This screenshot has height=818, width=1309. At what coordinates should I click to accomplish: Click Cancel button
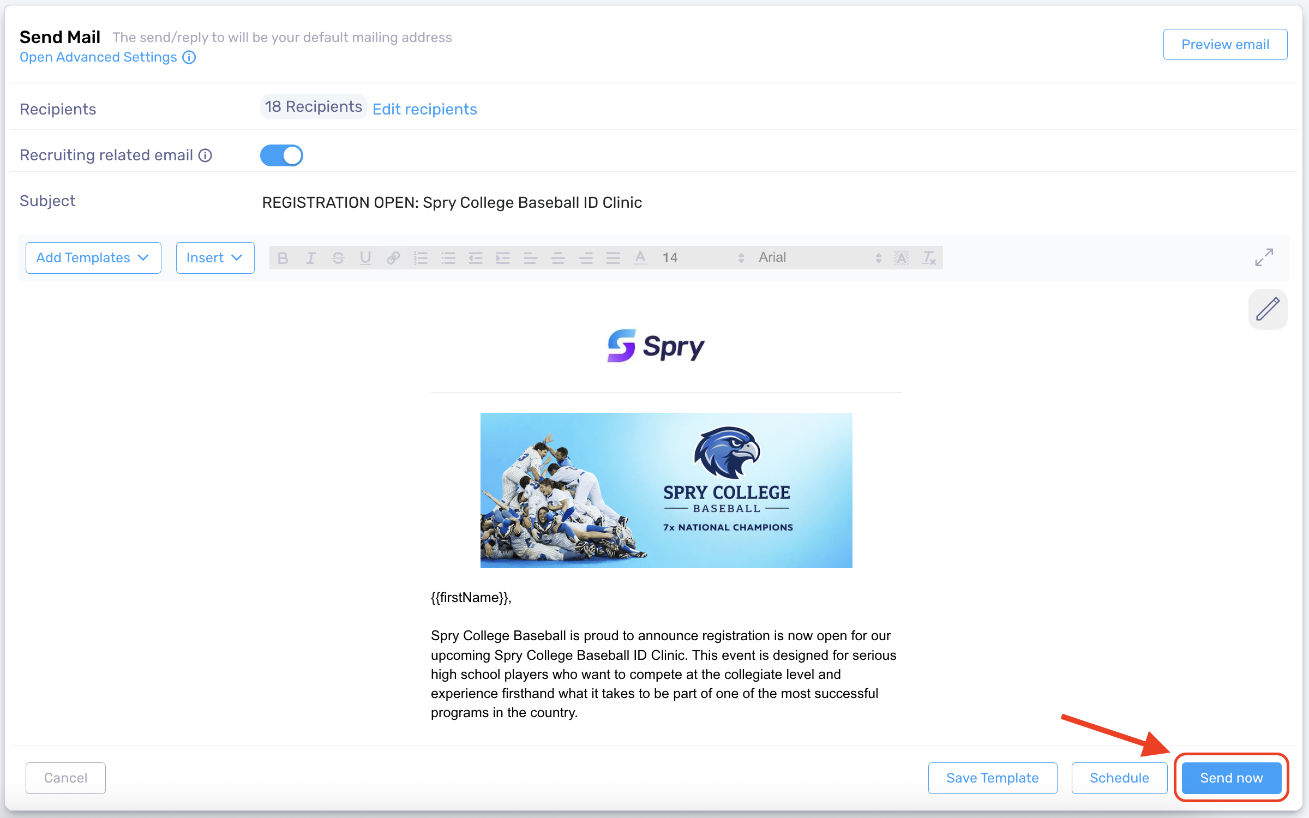tap(65, 778)
